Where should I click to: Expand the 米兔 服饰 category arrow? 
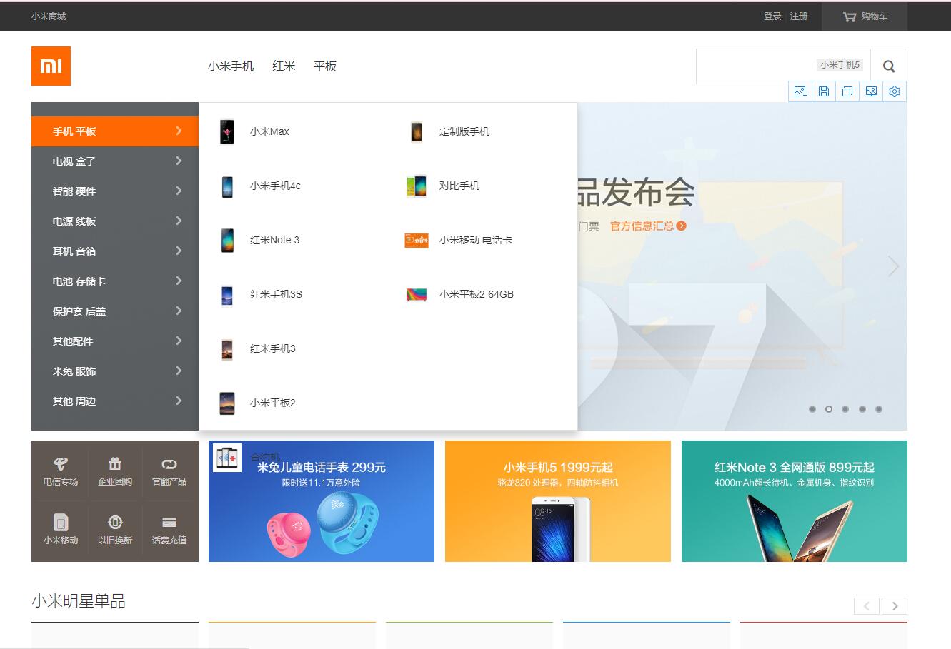click(x=179, y=371)
